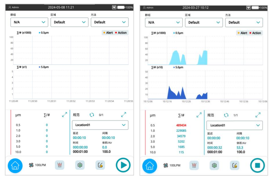This screenshot has height=180, width=280.
Task: Open the 区域 Default dropdown on right screen
Action: point(204,23)
